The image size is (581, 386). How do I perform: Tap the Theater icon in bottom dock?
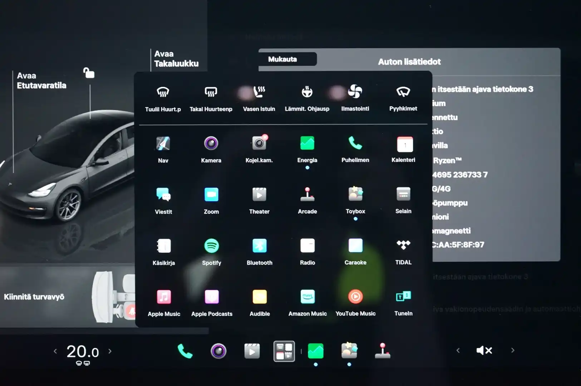point(252,351)
